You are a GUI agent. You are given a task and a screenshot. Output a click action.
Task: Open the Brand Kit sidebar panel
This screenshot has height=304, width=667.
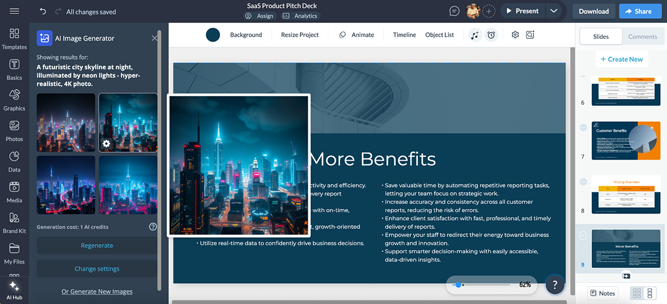pos(14,222)
